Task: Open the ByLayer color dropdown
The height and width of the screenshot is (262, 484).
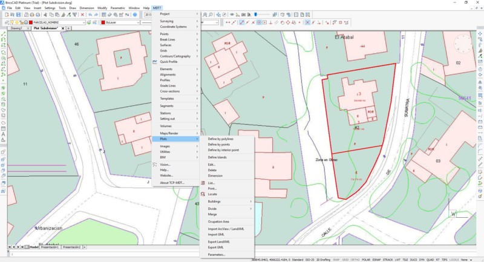Action: (137, 22)
